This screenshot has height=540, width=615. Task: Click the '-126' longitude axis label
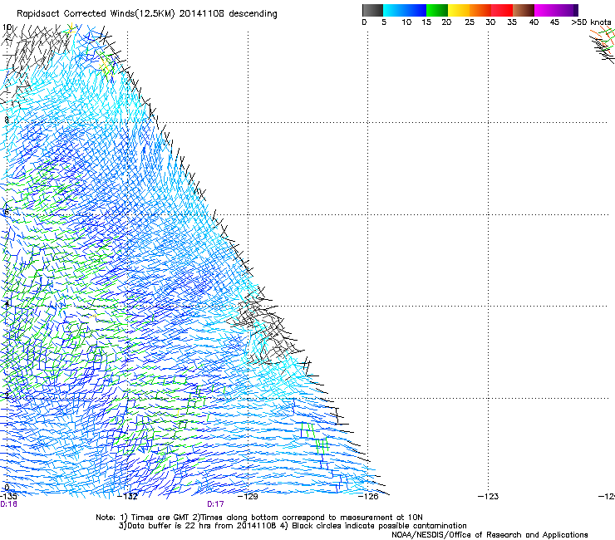click(x=368, y=497)
